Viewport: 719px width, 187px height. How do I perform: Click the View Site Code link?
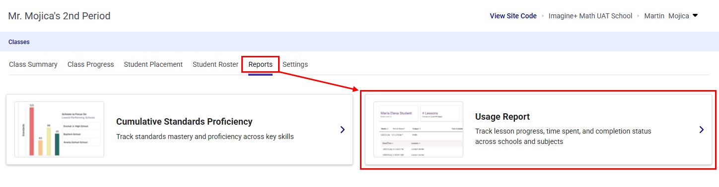tap(513, 16)
